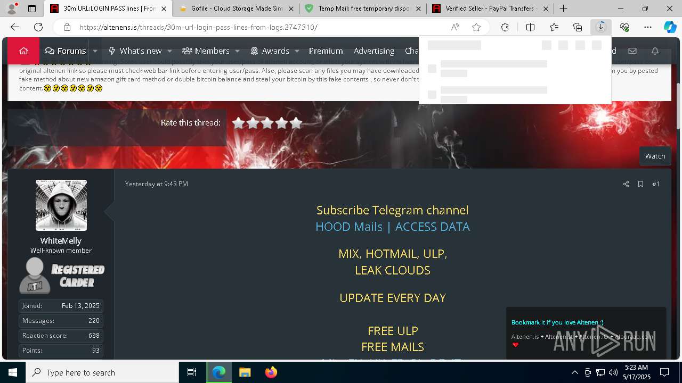
Task: Open the tab actions menu icon
Action: pyautogui.click(x=32, y=9)
